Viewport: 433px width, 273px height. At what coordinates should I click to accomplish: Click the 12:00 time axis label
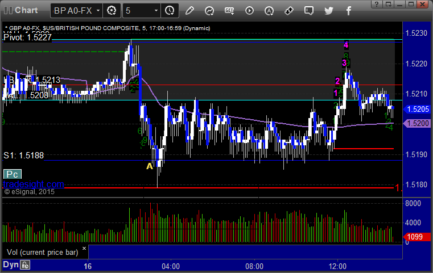[x=337, y=266]
